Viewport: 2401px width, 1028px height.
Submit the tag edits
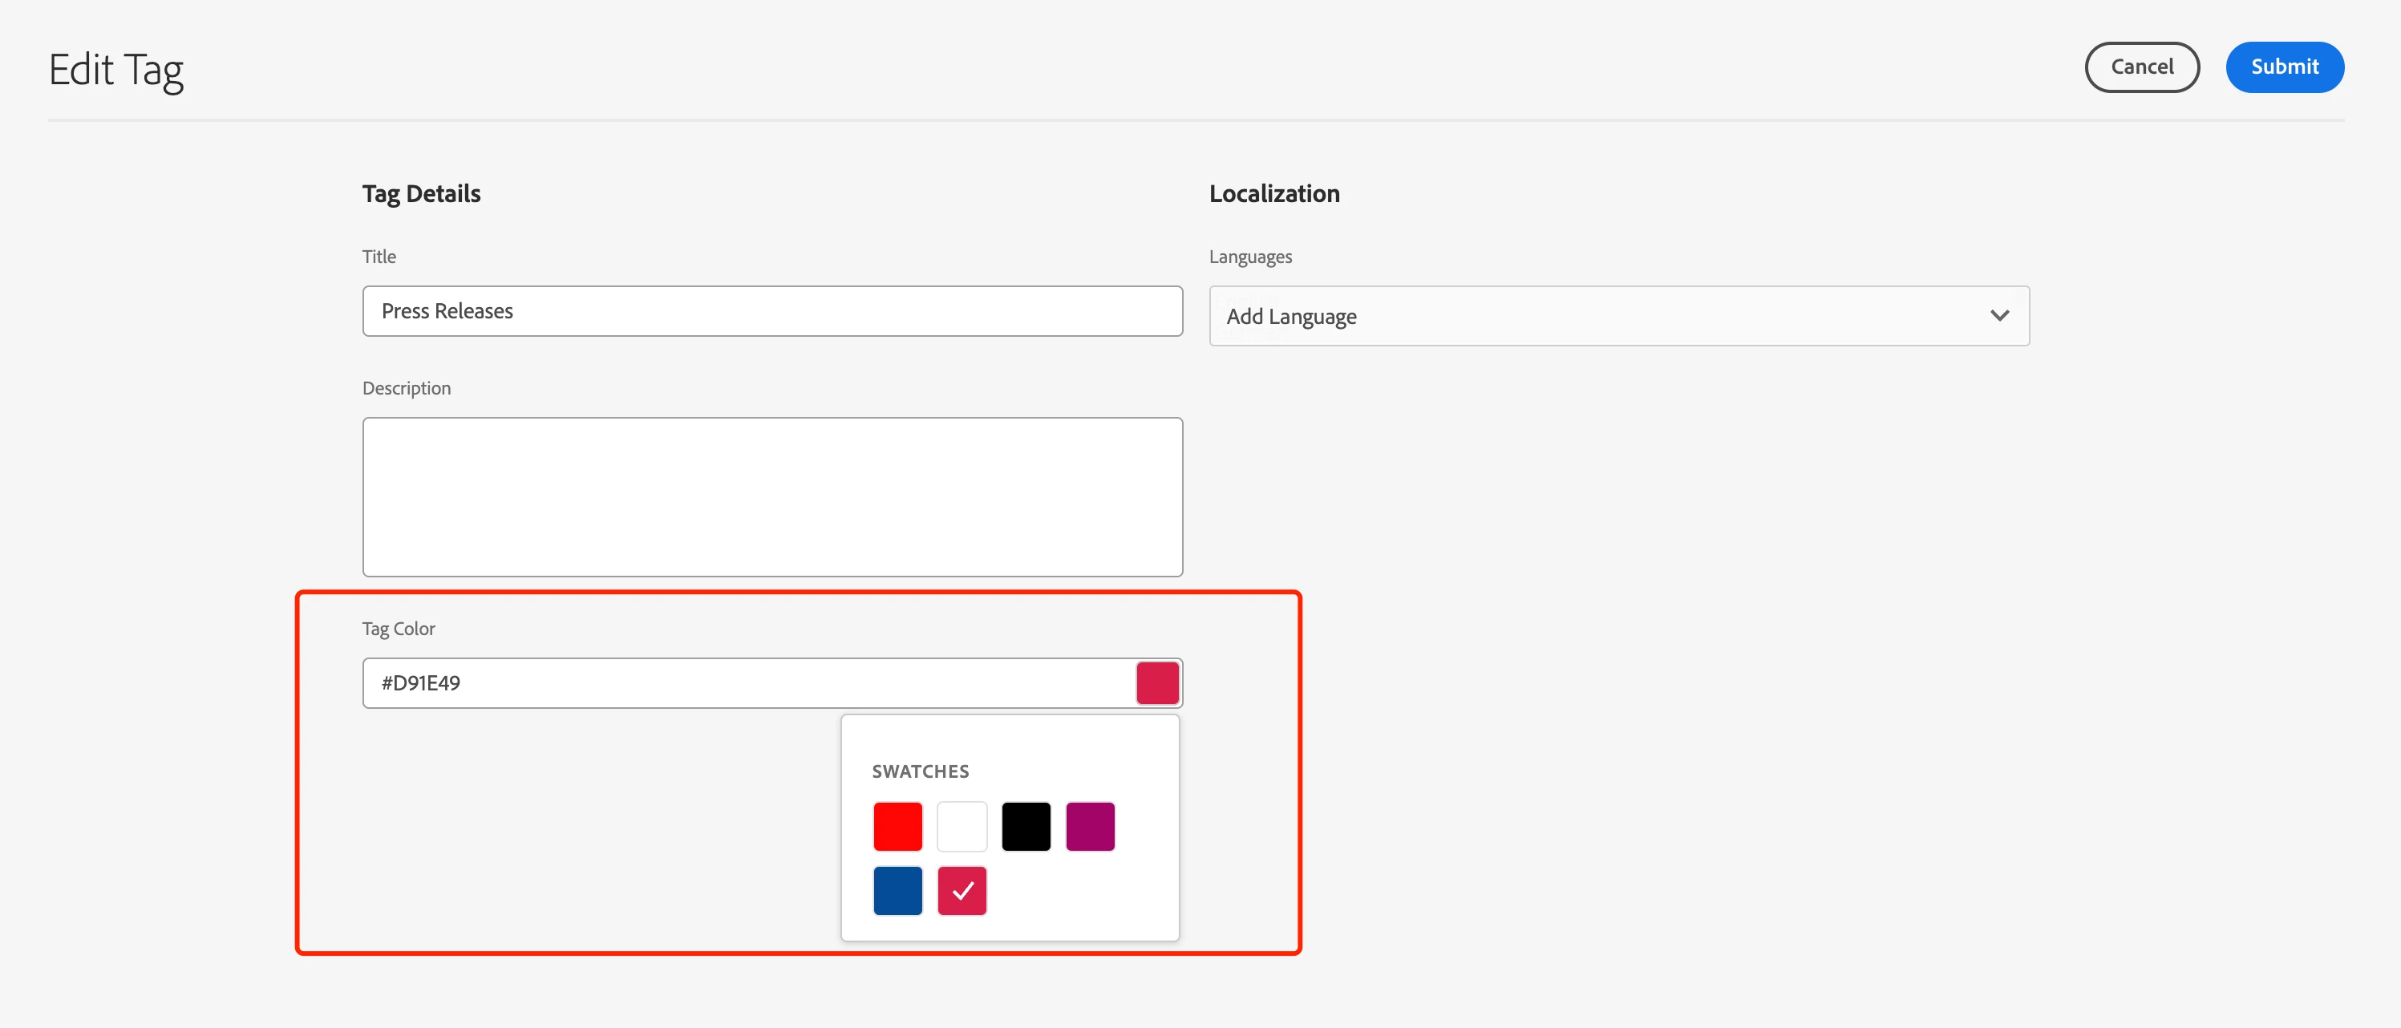(x=2284, y=67)
